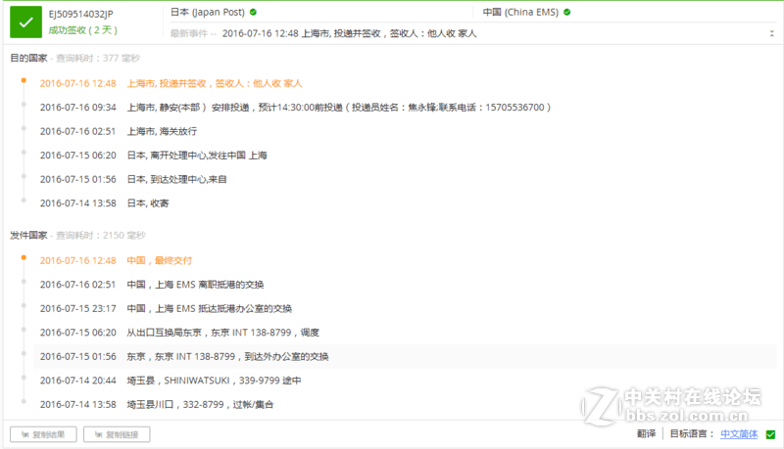Select the 上海市, 海关放行 customs event
784x449 pixels.
coord(405,131)
